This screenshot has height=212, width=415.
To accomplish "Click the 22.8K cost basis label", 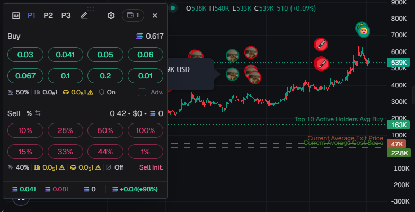I will [399, 153].
